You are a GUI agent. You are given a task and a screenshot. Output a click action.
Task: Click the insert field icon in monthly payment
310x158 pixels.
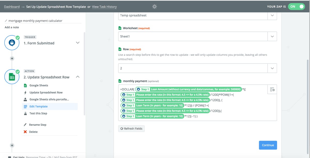tap(272, 90)
